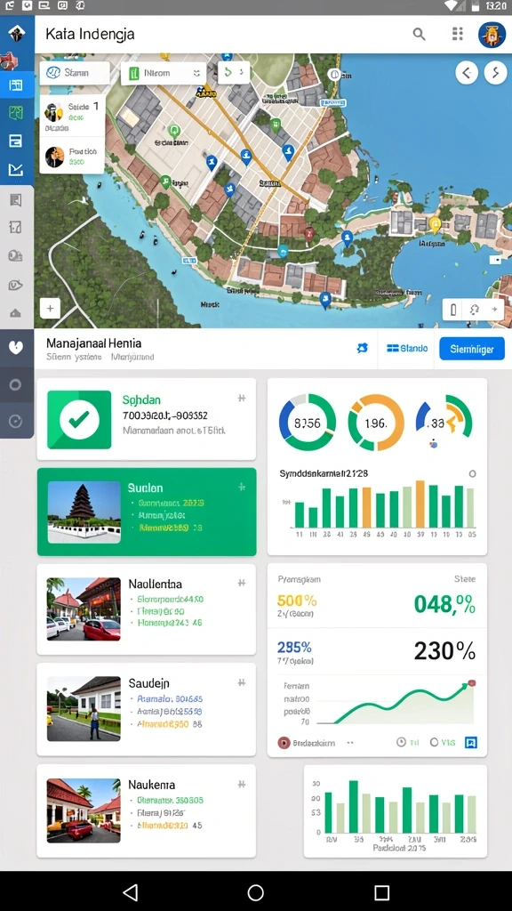Image resolution: width=512 pixels, height=911 pixels.
Task: Select the green map sidebar icon
Action: [x=16, y=112]
